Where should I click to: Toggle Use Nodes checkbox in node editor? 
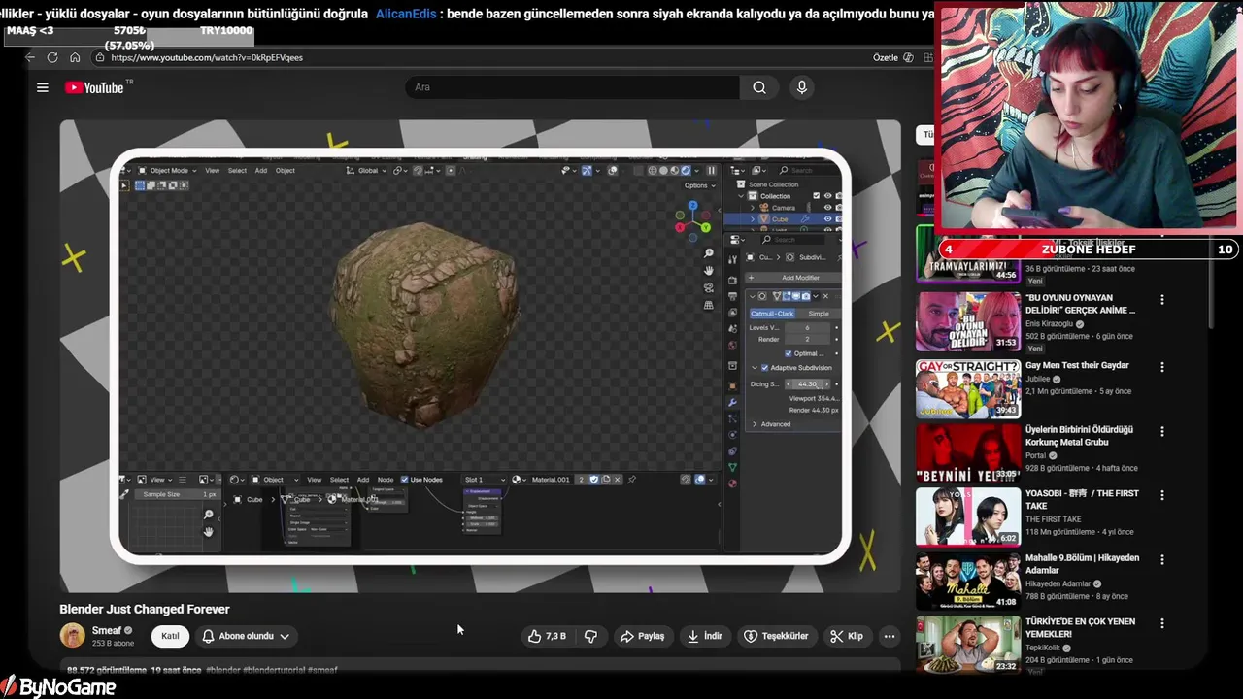click(x=404, y=480)
